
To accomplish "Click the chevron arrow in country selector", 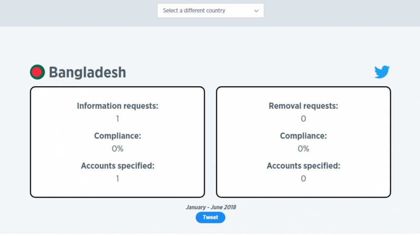I will [x=256, y=11].
